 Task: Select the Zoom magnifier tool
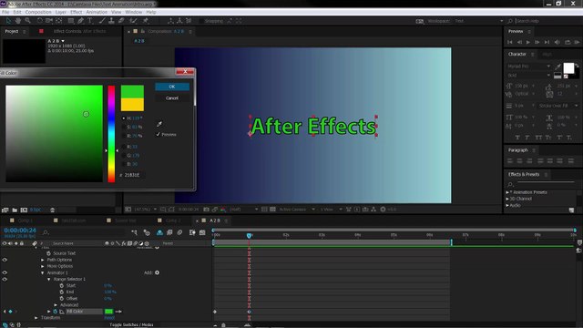pyautogui.click(x=27, y=21)
